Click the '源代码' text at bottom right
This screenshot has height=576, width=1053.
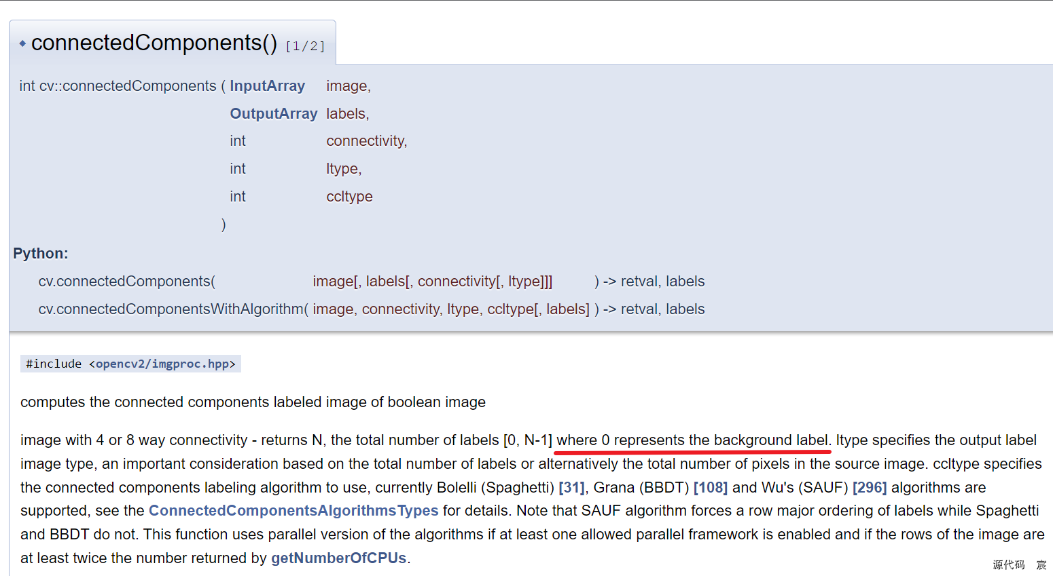pyautogui.click(x=1009, y=564)
